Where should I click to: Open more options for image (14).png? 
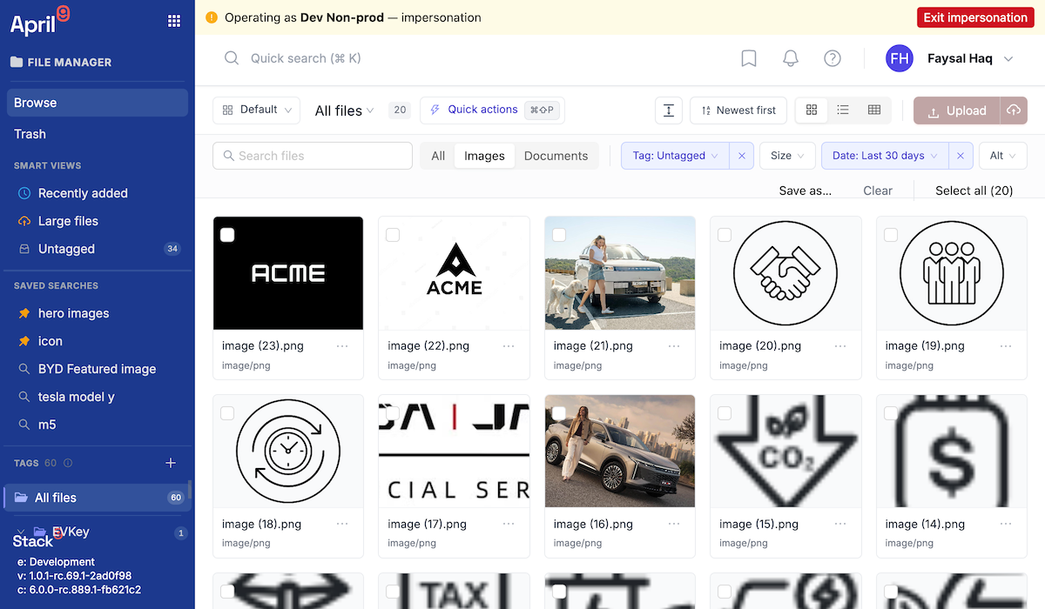pyautogui.click(x=1007, y=525)
